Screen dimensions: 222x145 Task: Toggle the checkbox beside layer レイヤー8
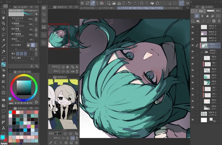click(x=197, y=33)
